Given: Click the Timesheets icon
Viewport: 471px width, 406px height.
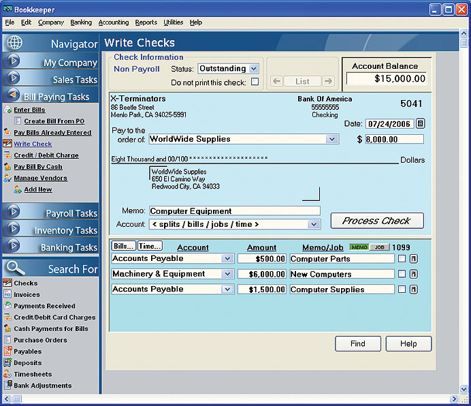Looking at the screenshot, I should point(7,374).
